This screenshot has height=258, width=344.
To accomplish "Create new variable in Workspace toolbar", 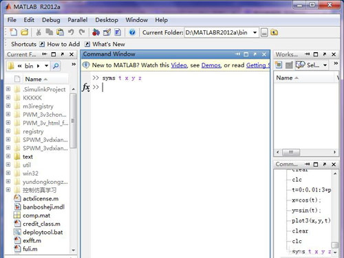I will tap(279, 65).
